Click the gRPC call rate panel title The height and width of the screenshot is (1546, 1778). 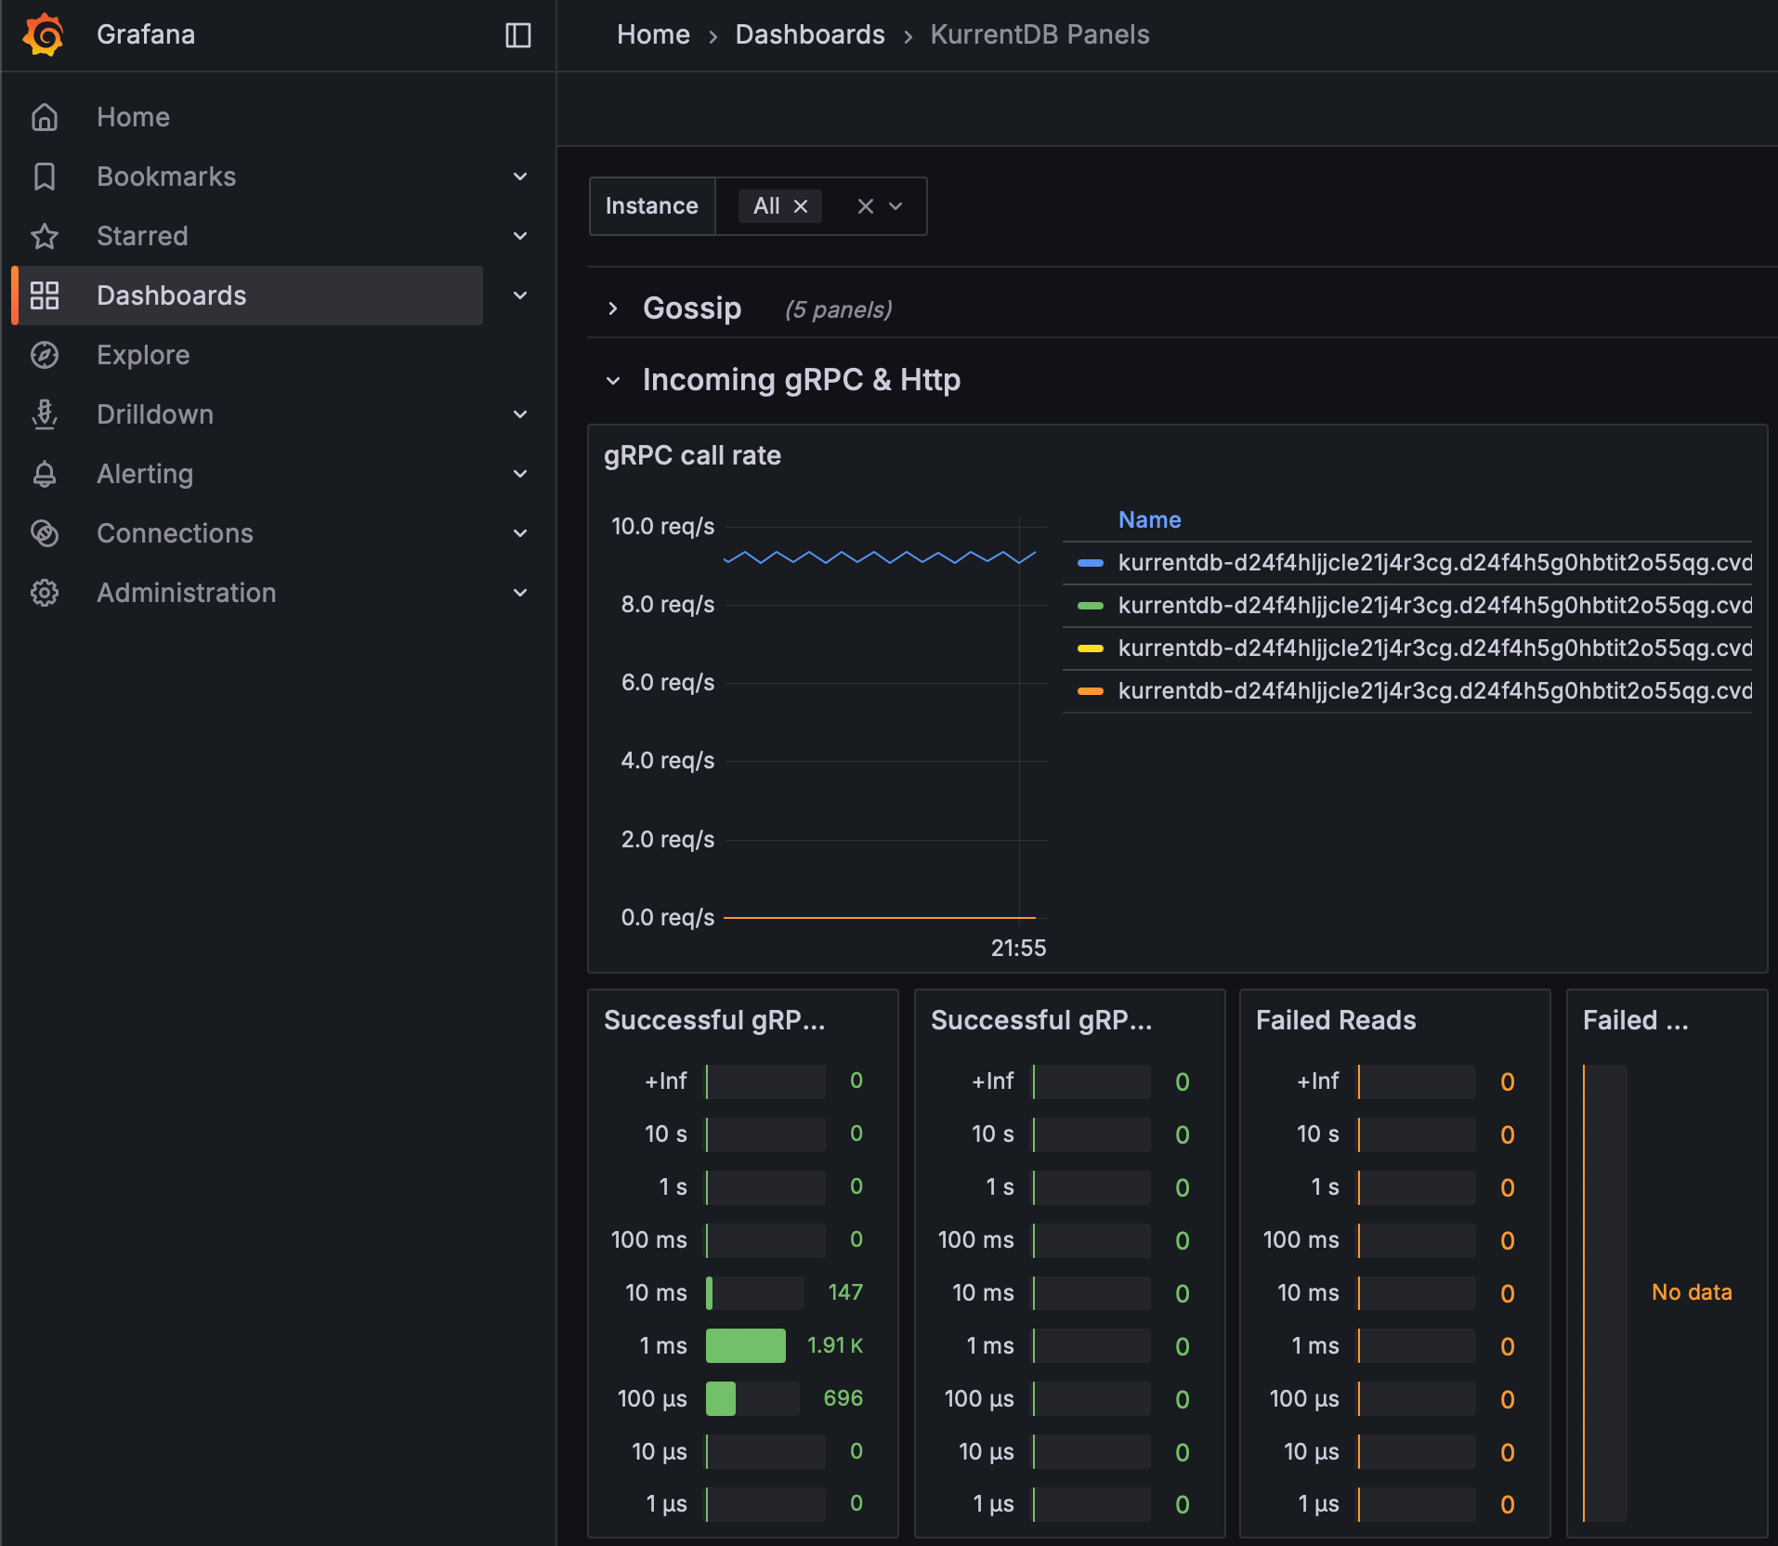click(x=692, y=455)
